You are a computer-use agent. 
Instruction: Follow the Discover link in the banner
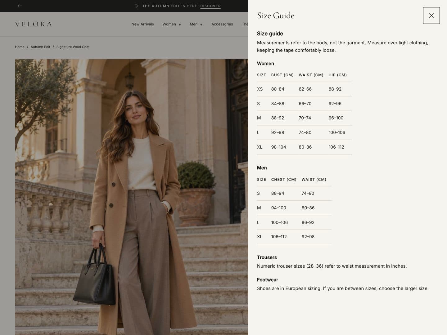point(210,6)
